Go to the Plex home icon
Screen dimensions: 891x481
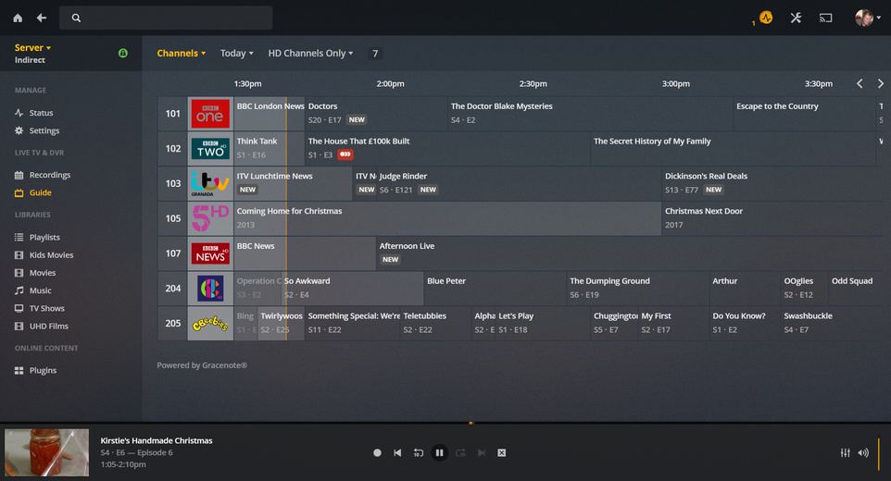18,18
